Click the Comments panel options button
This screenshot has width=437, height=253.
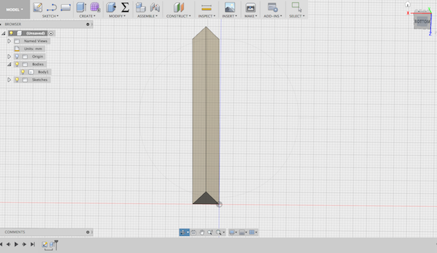[x=88, y=232]
